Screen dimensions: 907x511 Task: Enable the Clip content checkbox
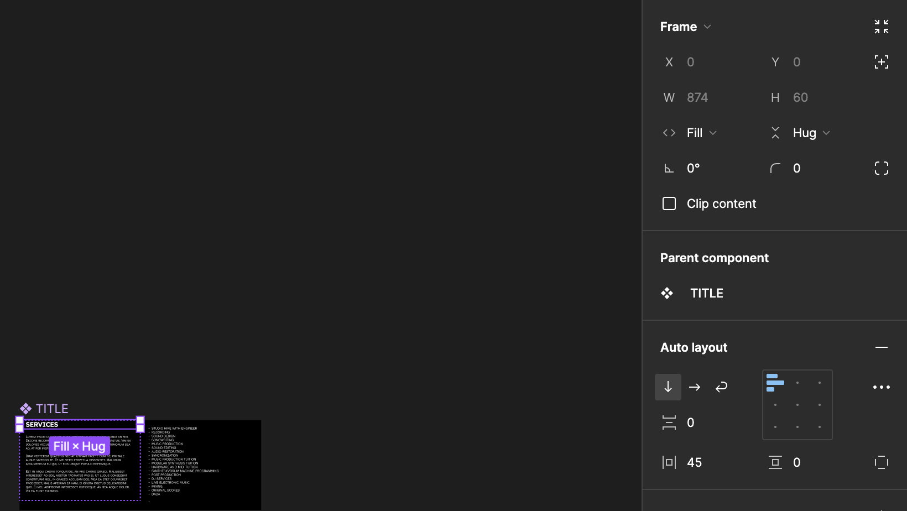coord(669,204)
